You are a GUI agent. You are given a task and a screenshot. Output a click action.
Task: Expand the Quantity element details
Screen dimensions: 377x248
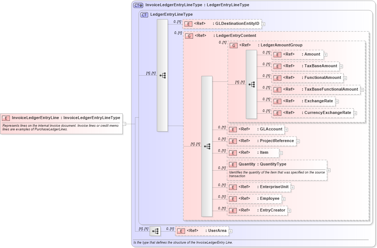click(328, 170)
